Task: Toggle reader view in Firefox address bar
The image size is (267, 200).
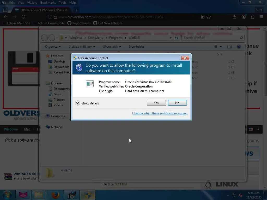Action: pos(203,17)
